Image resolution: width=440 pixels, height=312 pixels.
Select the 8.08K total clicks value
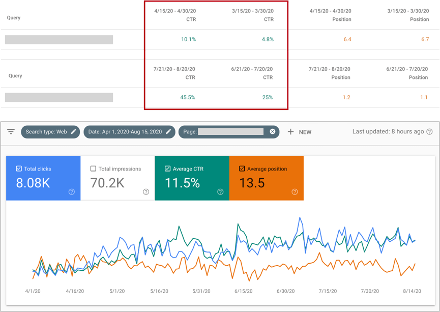pyautogui.click(x=33, y=183)
